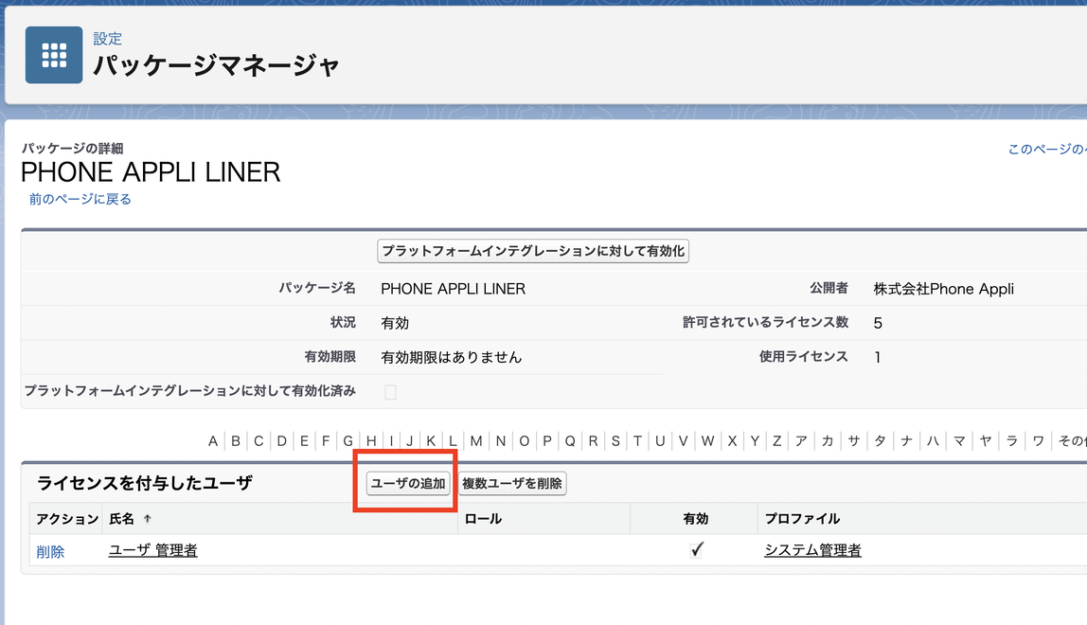This screenshot has height=625, width=1087.
Task: Filter users by letter U
Action: 660,441
